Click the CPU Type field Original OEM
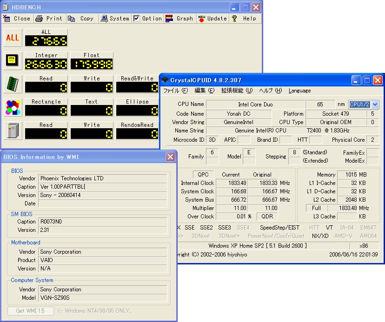Viewport: 385px width, 322px height. coord(336,122)
